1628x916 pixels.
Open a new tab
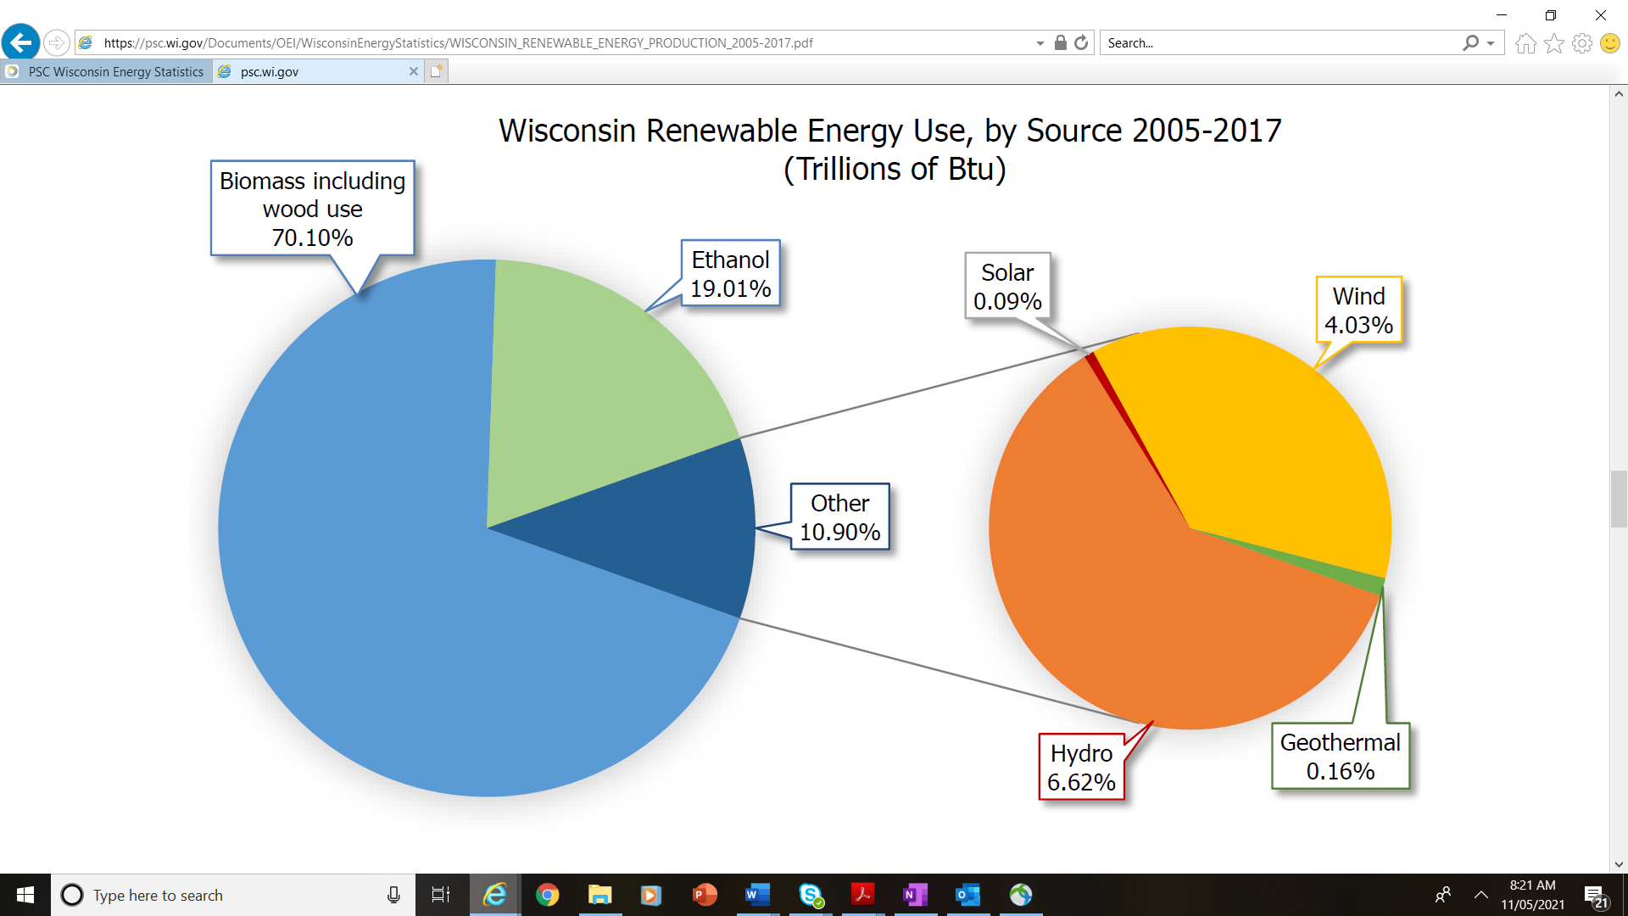coord(437,72)
